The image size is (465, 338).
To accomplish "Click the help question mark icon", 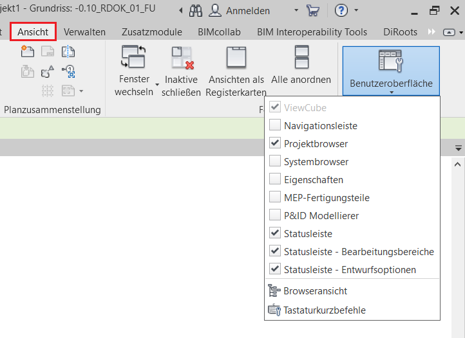I will coord(341,11).
